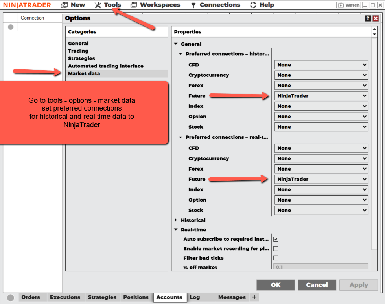
Task: Open real-time Future connection dropdown
Action: click(321, 179)
